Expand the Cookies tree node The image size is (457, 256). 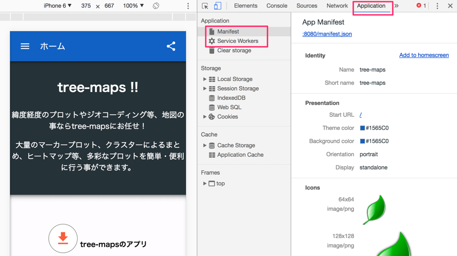click(x=205, y=117)
